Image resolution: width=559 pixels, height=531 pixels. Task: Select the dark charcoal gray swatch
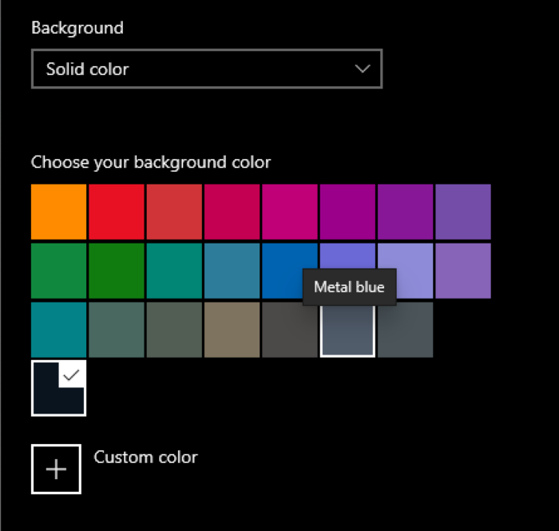coord(289,330)
